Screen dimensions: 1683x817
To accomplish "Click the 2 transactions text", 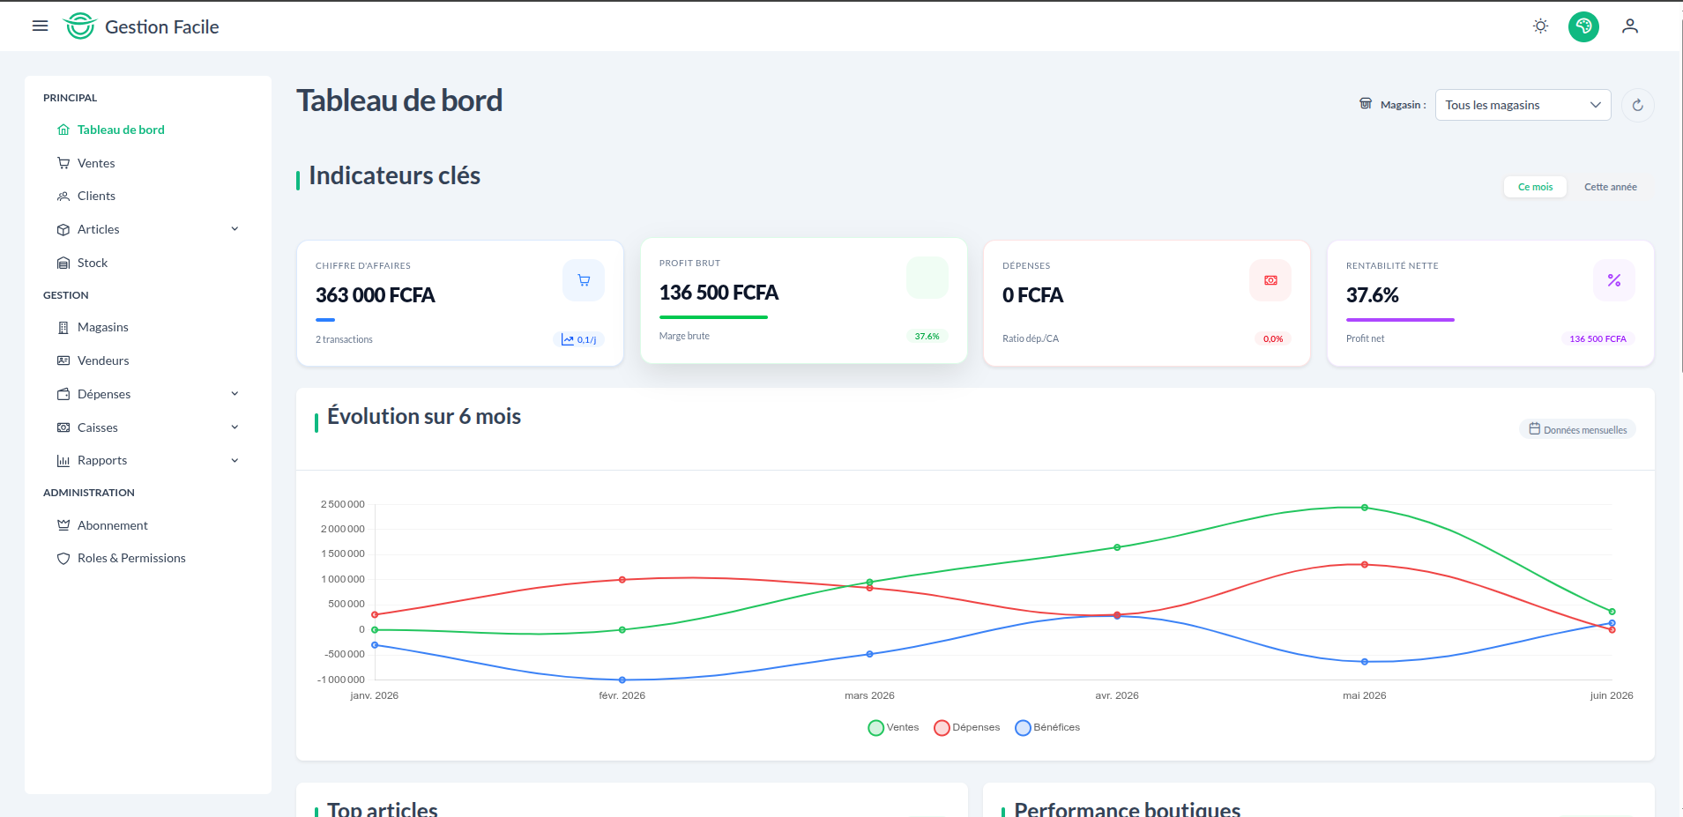I will 344,339.
